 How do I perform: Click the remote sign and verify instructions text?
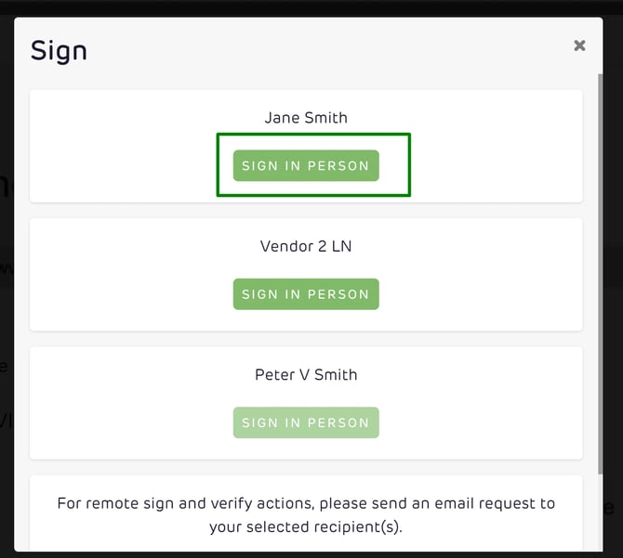[x=306, y=514]
